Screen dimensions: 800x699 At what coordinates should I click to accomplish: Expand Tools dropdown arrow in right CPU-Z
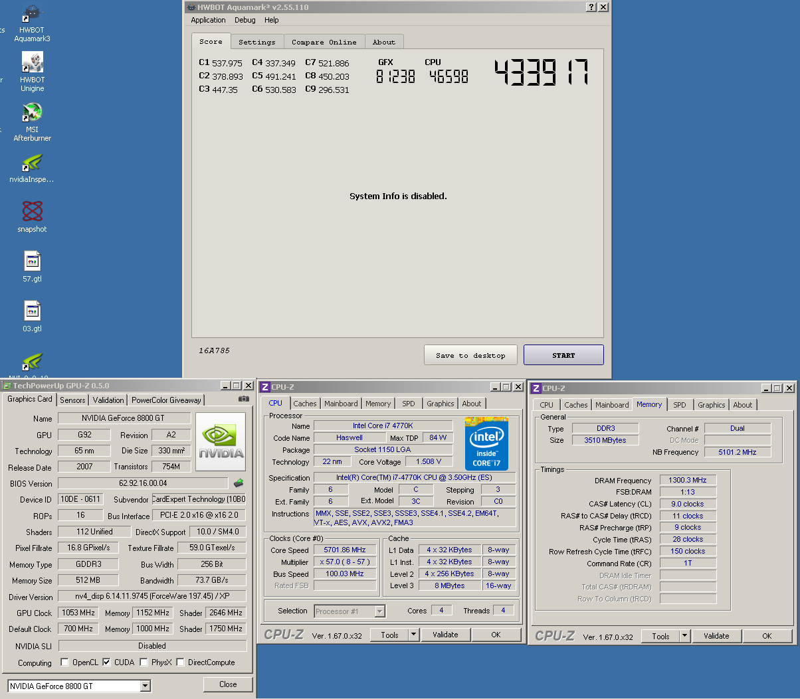pos(684,636)
